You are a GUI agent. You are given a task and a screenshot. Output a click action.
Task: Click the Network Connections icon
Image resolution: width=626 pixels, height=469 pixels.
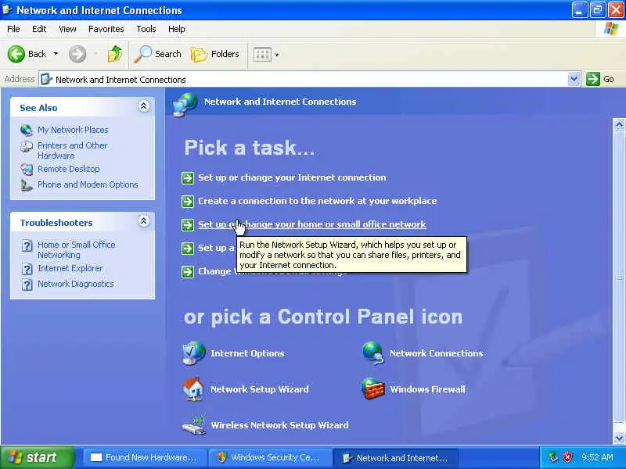[373, 353]
